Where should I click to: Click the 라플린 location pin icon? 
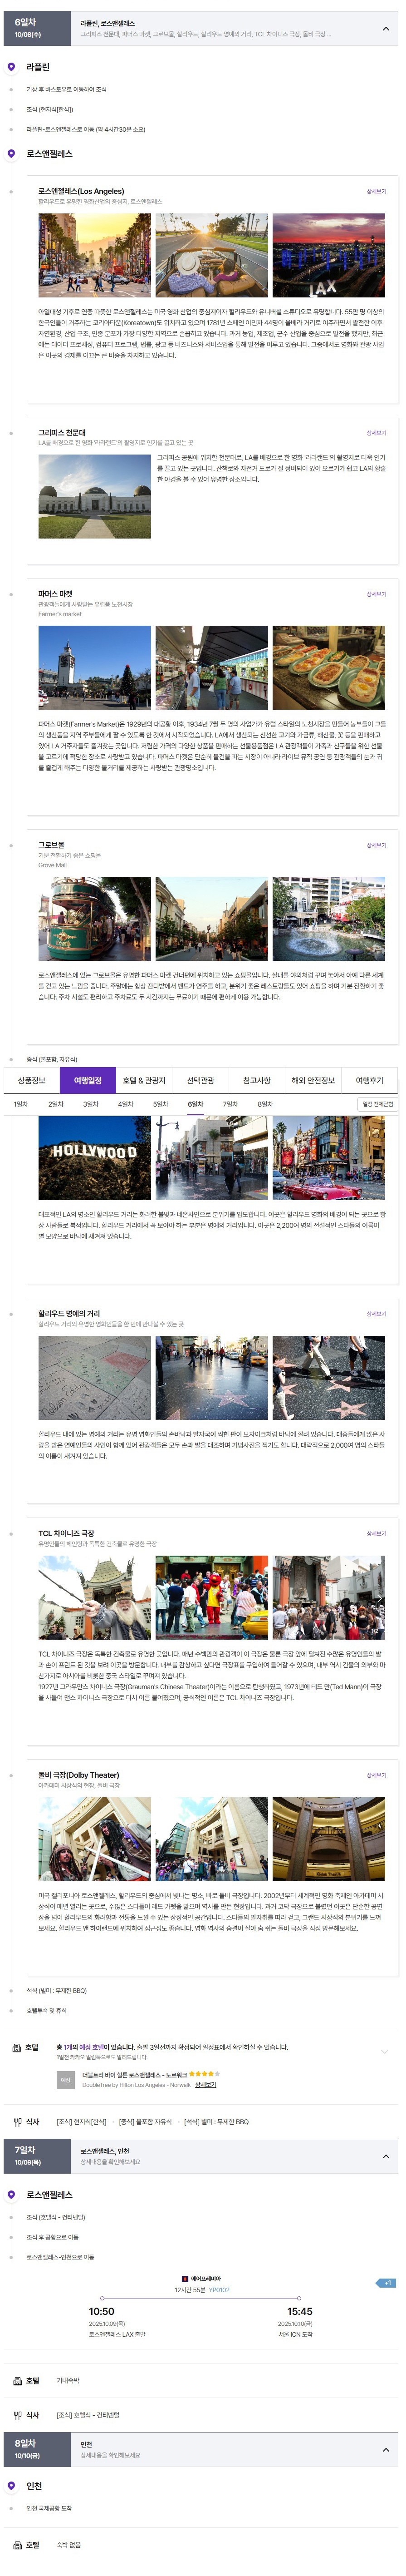(x=11, y=67)
